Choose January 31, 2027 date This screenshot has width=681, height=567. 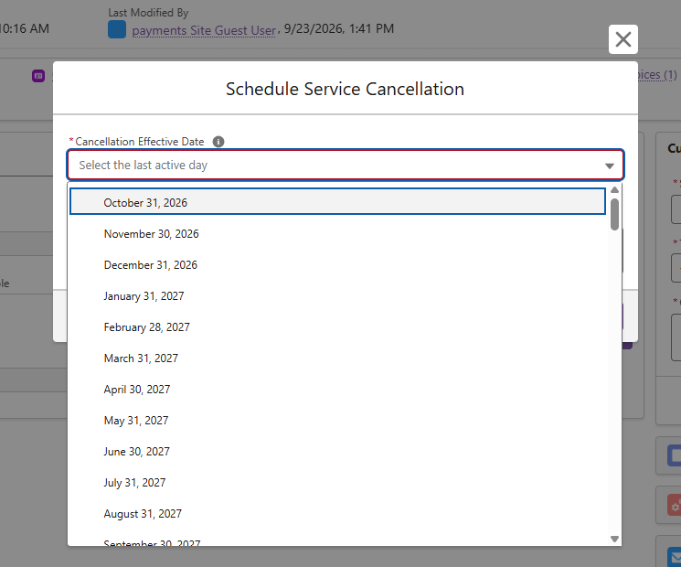tap(337, 296)
